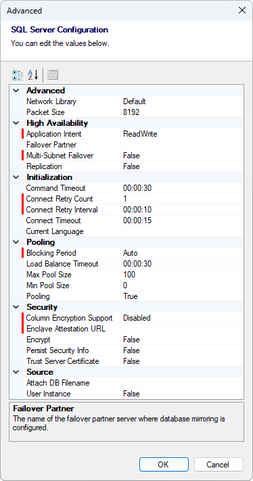Select the Trust Server Certificate property
This screenshot has width=253, height=481.
(62, 361)
